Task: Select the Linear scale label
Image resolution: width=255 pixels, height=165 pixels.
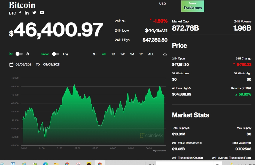Action: [45, 54]
